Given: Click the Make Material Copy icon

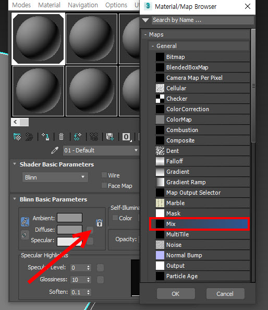Looking at the screenshot, I should click(77, 137).
